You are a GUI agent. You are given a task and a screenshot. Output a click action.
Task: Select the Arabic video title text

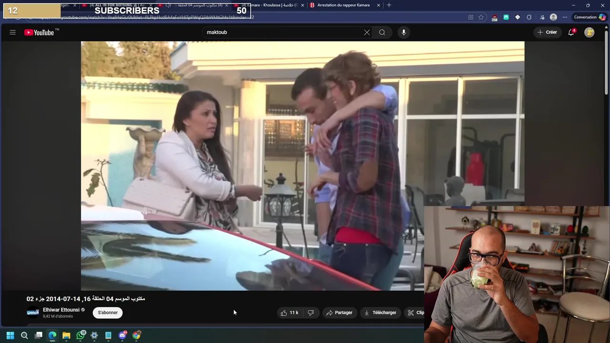pyautogui.click(x=86, y=299)
